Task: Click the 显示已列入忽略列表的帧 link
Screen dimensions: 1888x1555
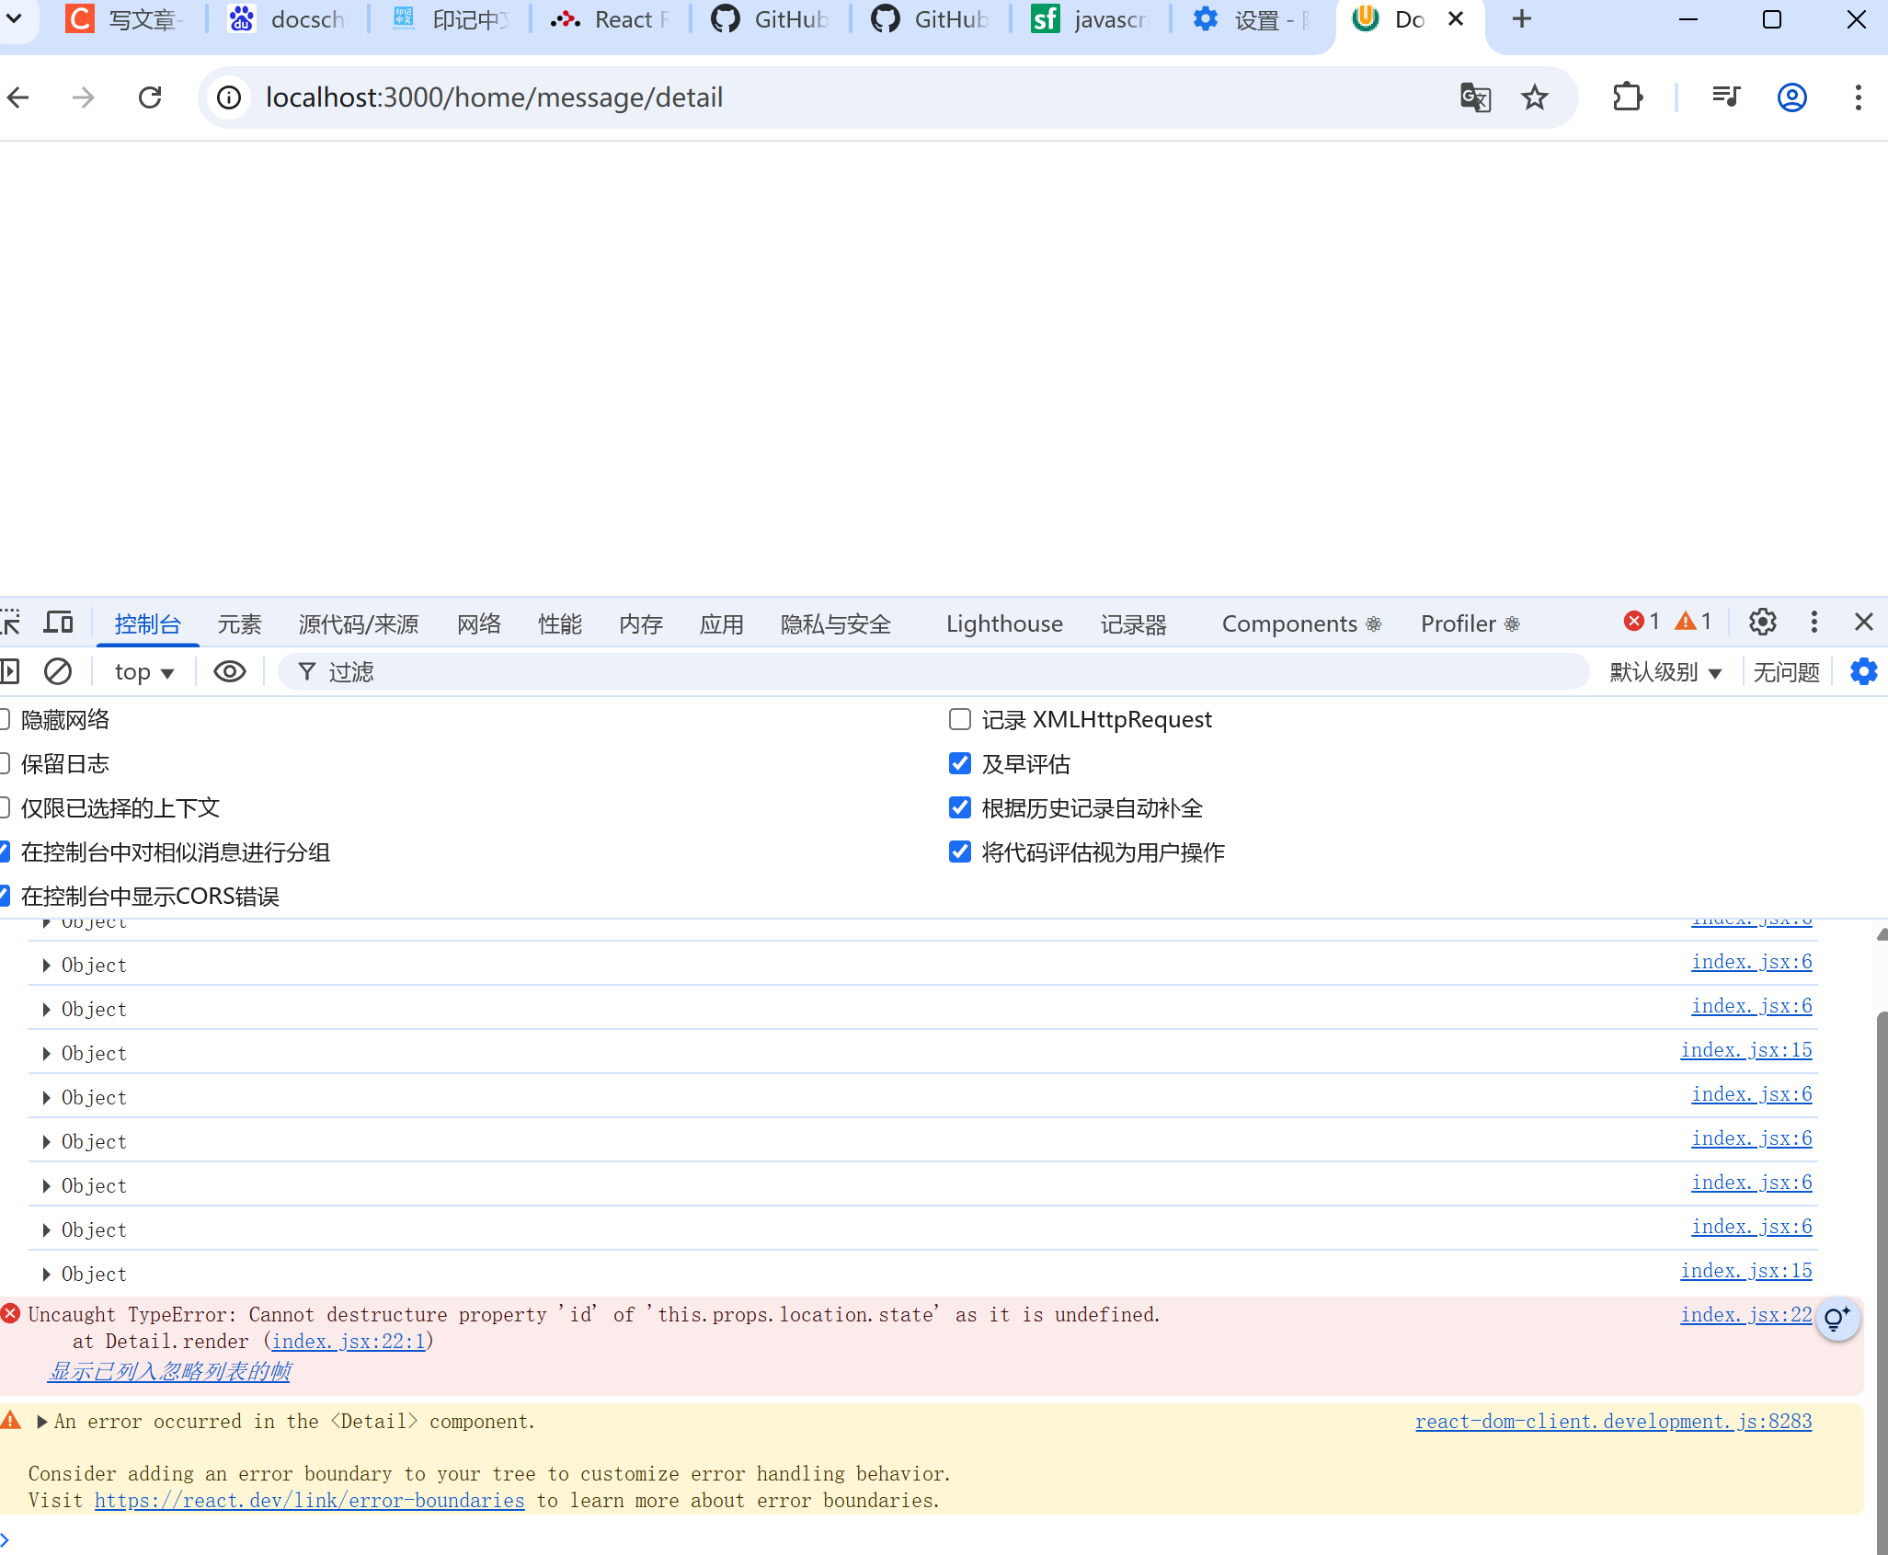Action: (169, 1371)
